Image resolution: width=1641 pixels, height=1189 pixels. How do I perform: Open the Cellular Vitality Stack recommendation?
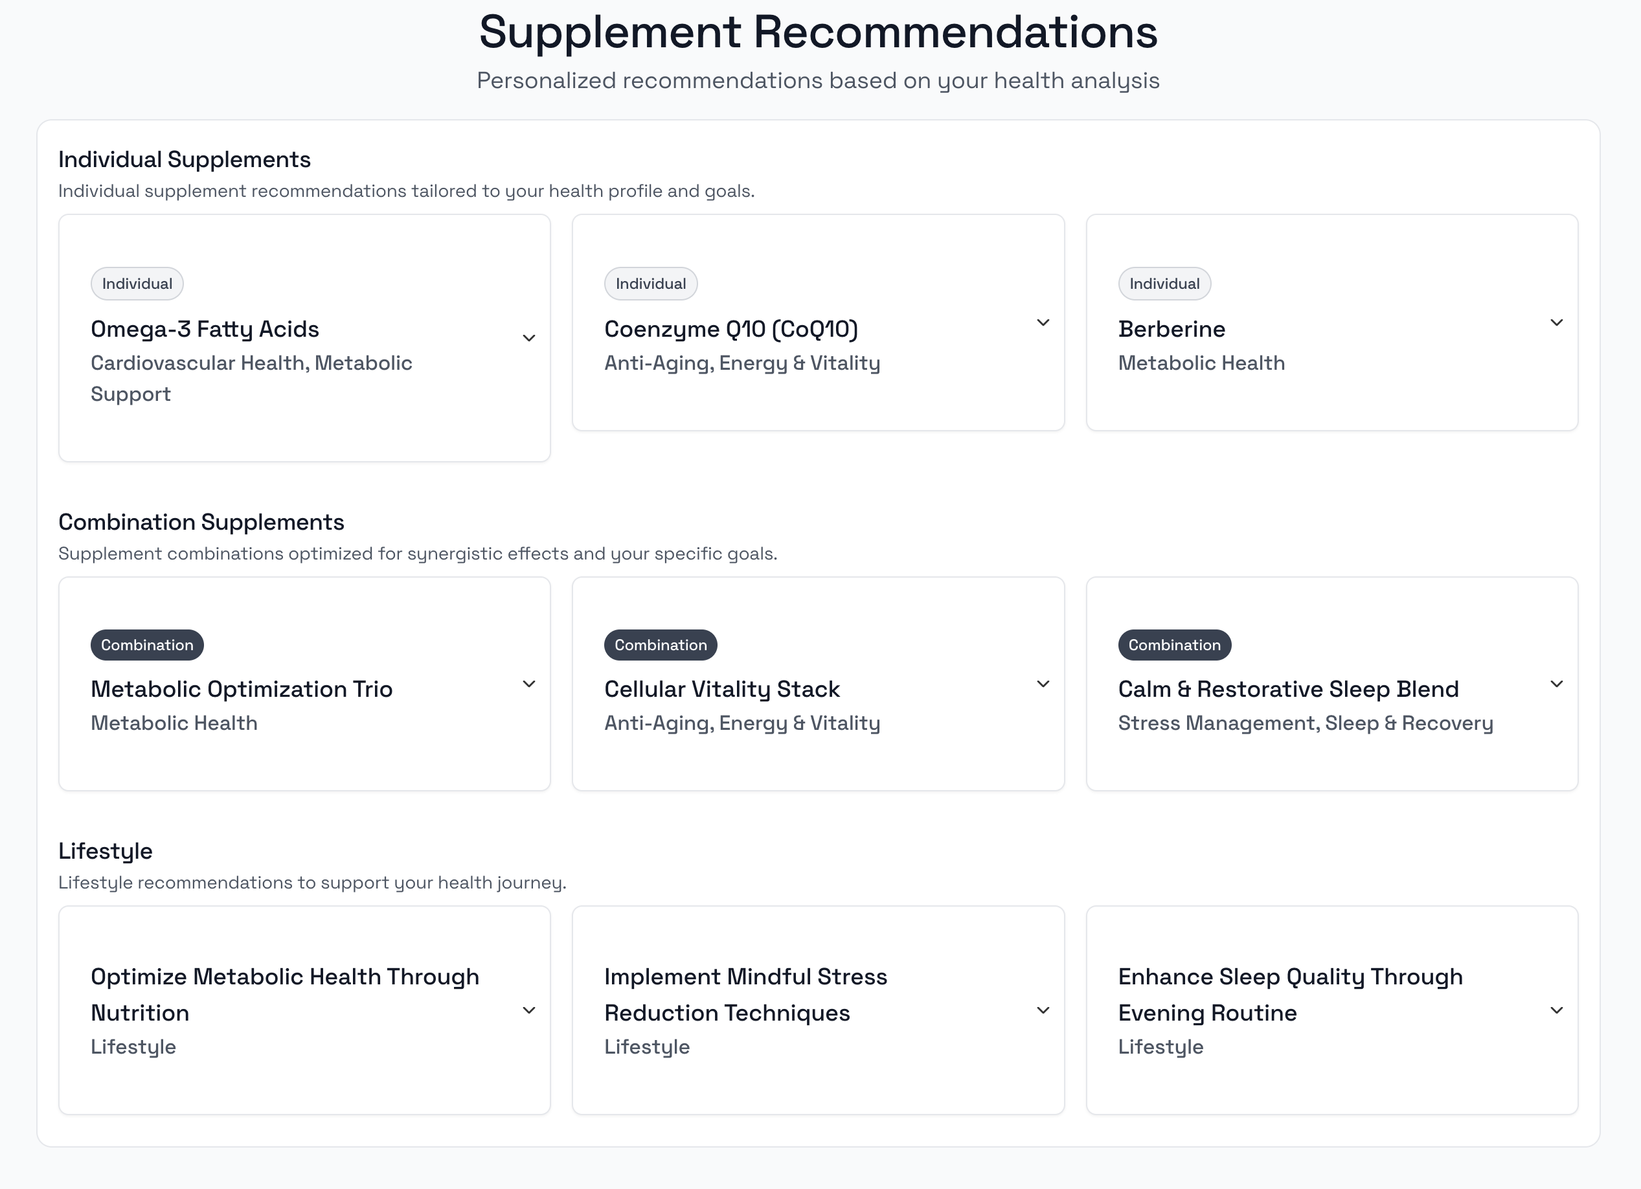[x=722, y=689]
